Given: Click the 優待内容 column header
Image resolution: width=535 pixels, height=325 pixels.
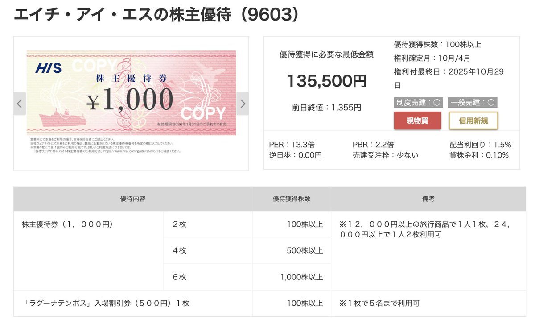Looking at the screenshot, I should tap(133, 199).
